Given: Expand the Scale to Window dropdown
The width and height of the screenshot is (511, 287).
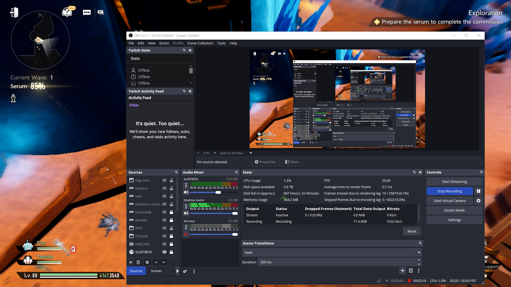Looking at the screenshot, I should pyautogui.click(x=251, y=153).
